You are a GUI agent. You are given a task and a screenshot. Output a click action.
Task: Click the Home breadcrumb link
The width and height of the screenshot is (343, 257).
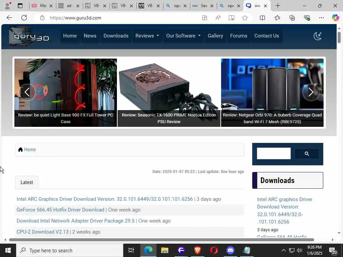click(30, 150)
